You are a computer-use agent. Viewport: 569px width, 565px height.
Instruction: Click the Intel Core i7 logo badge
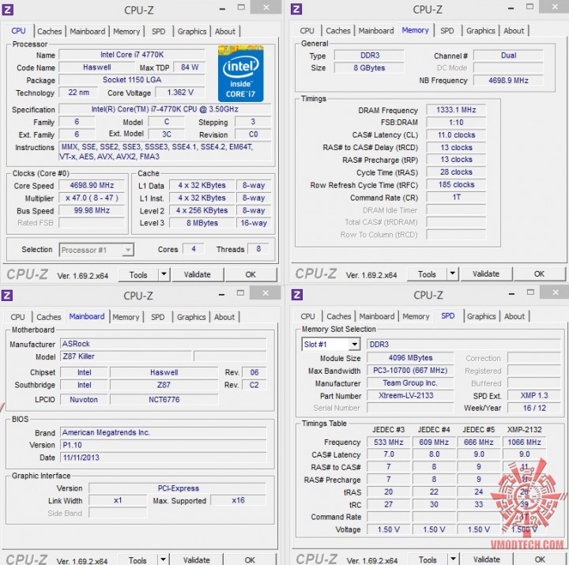tap(240, 73)
